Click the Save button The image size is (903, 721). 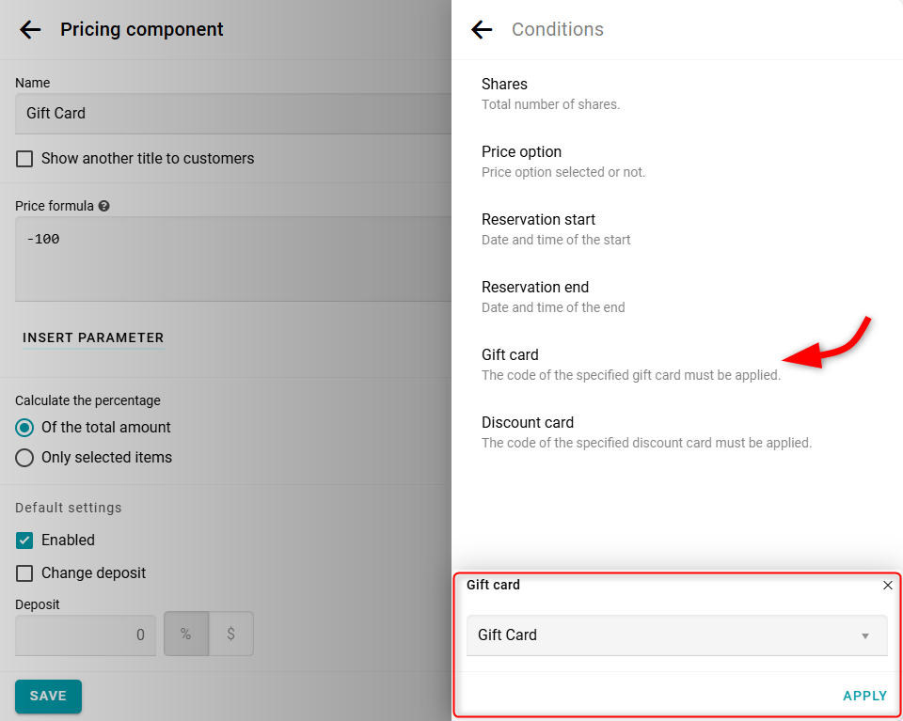click(x=48, y=697)
